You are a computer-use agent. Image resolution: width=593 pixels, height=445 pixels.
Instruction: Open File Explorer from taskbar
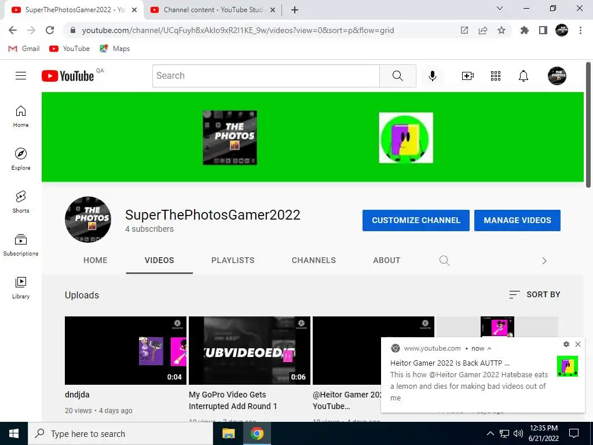(x=228, y=433)
